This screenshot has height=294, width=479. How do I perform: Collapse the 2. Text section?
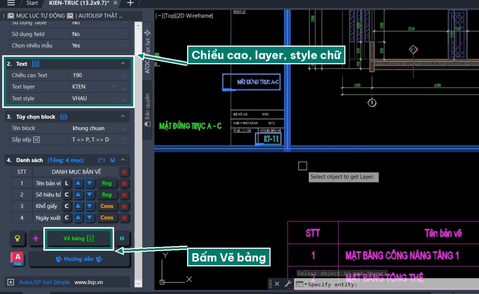click(x=123, y=63)
